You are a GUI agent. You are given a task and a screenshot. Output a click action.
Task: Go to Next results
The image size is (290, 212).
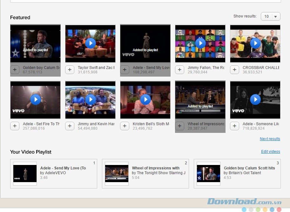click(270, 139)
